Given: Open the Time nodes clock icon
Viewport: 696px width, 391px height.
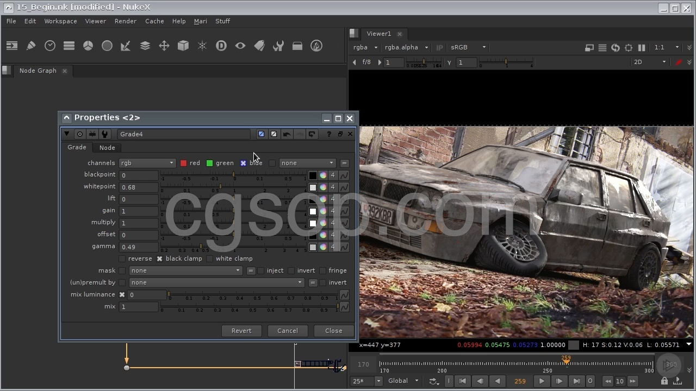Looking at the screenshot, I should click(x=50, y=46).
